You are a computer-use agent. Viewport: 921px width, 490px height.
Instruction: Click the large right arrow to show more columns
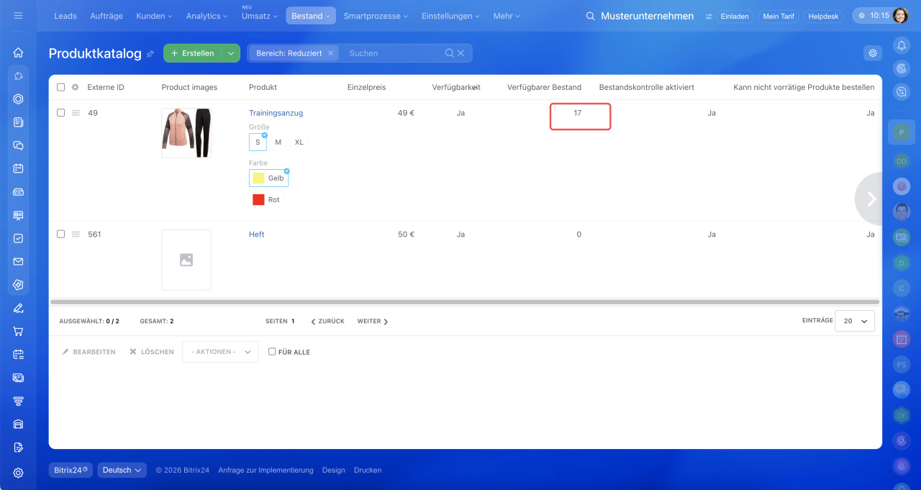click(869, 199)
